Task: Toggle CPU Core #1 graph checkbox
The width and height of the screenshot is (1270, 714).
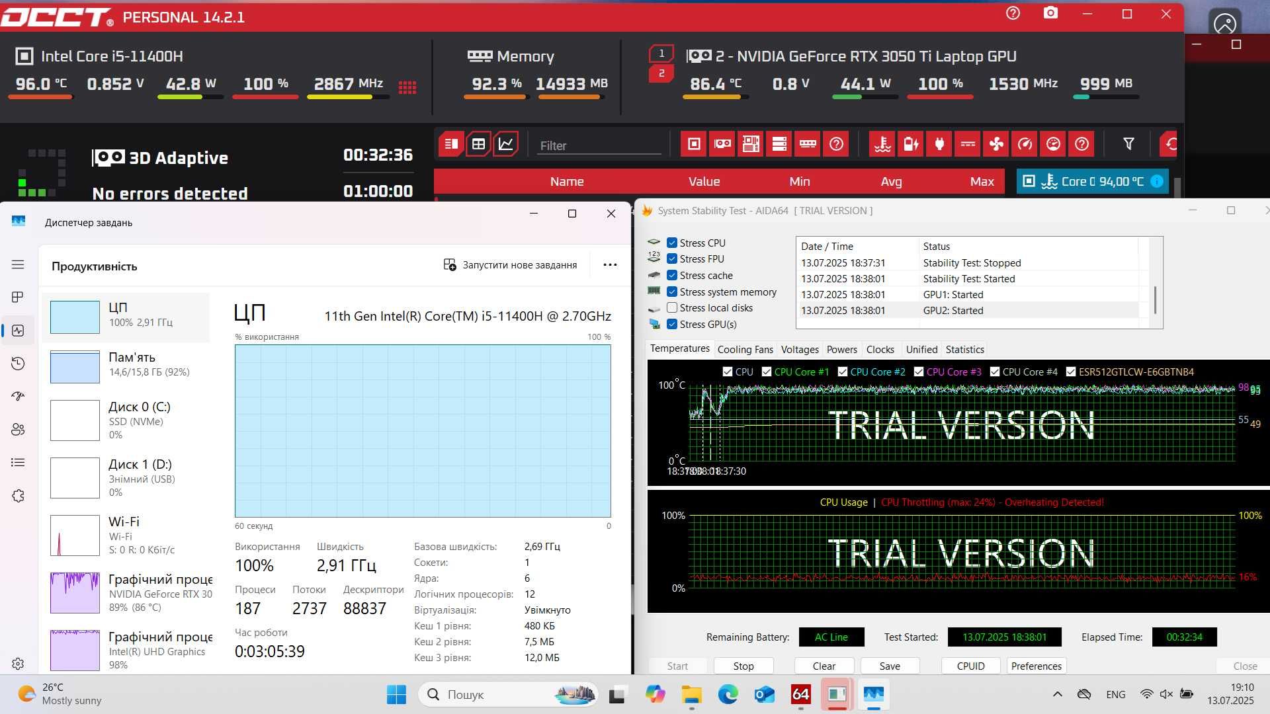Action: tap(767, 372)
